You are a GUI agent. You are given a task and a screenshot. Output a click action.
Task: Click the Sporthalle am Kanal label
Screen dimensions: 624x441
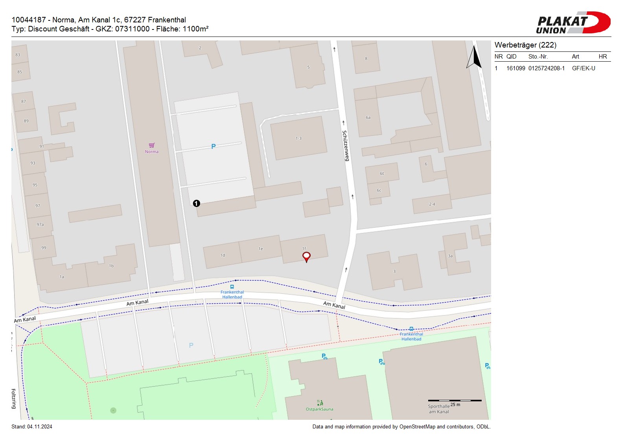(439, 409)
